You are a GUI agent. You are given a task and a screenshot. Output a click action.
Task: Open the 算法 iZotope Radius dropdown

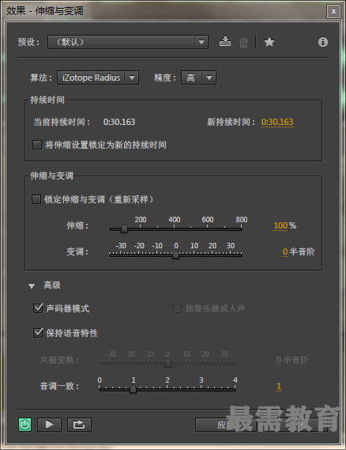click(98, 78)
